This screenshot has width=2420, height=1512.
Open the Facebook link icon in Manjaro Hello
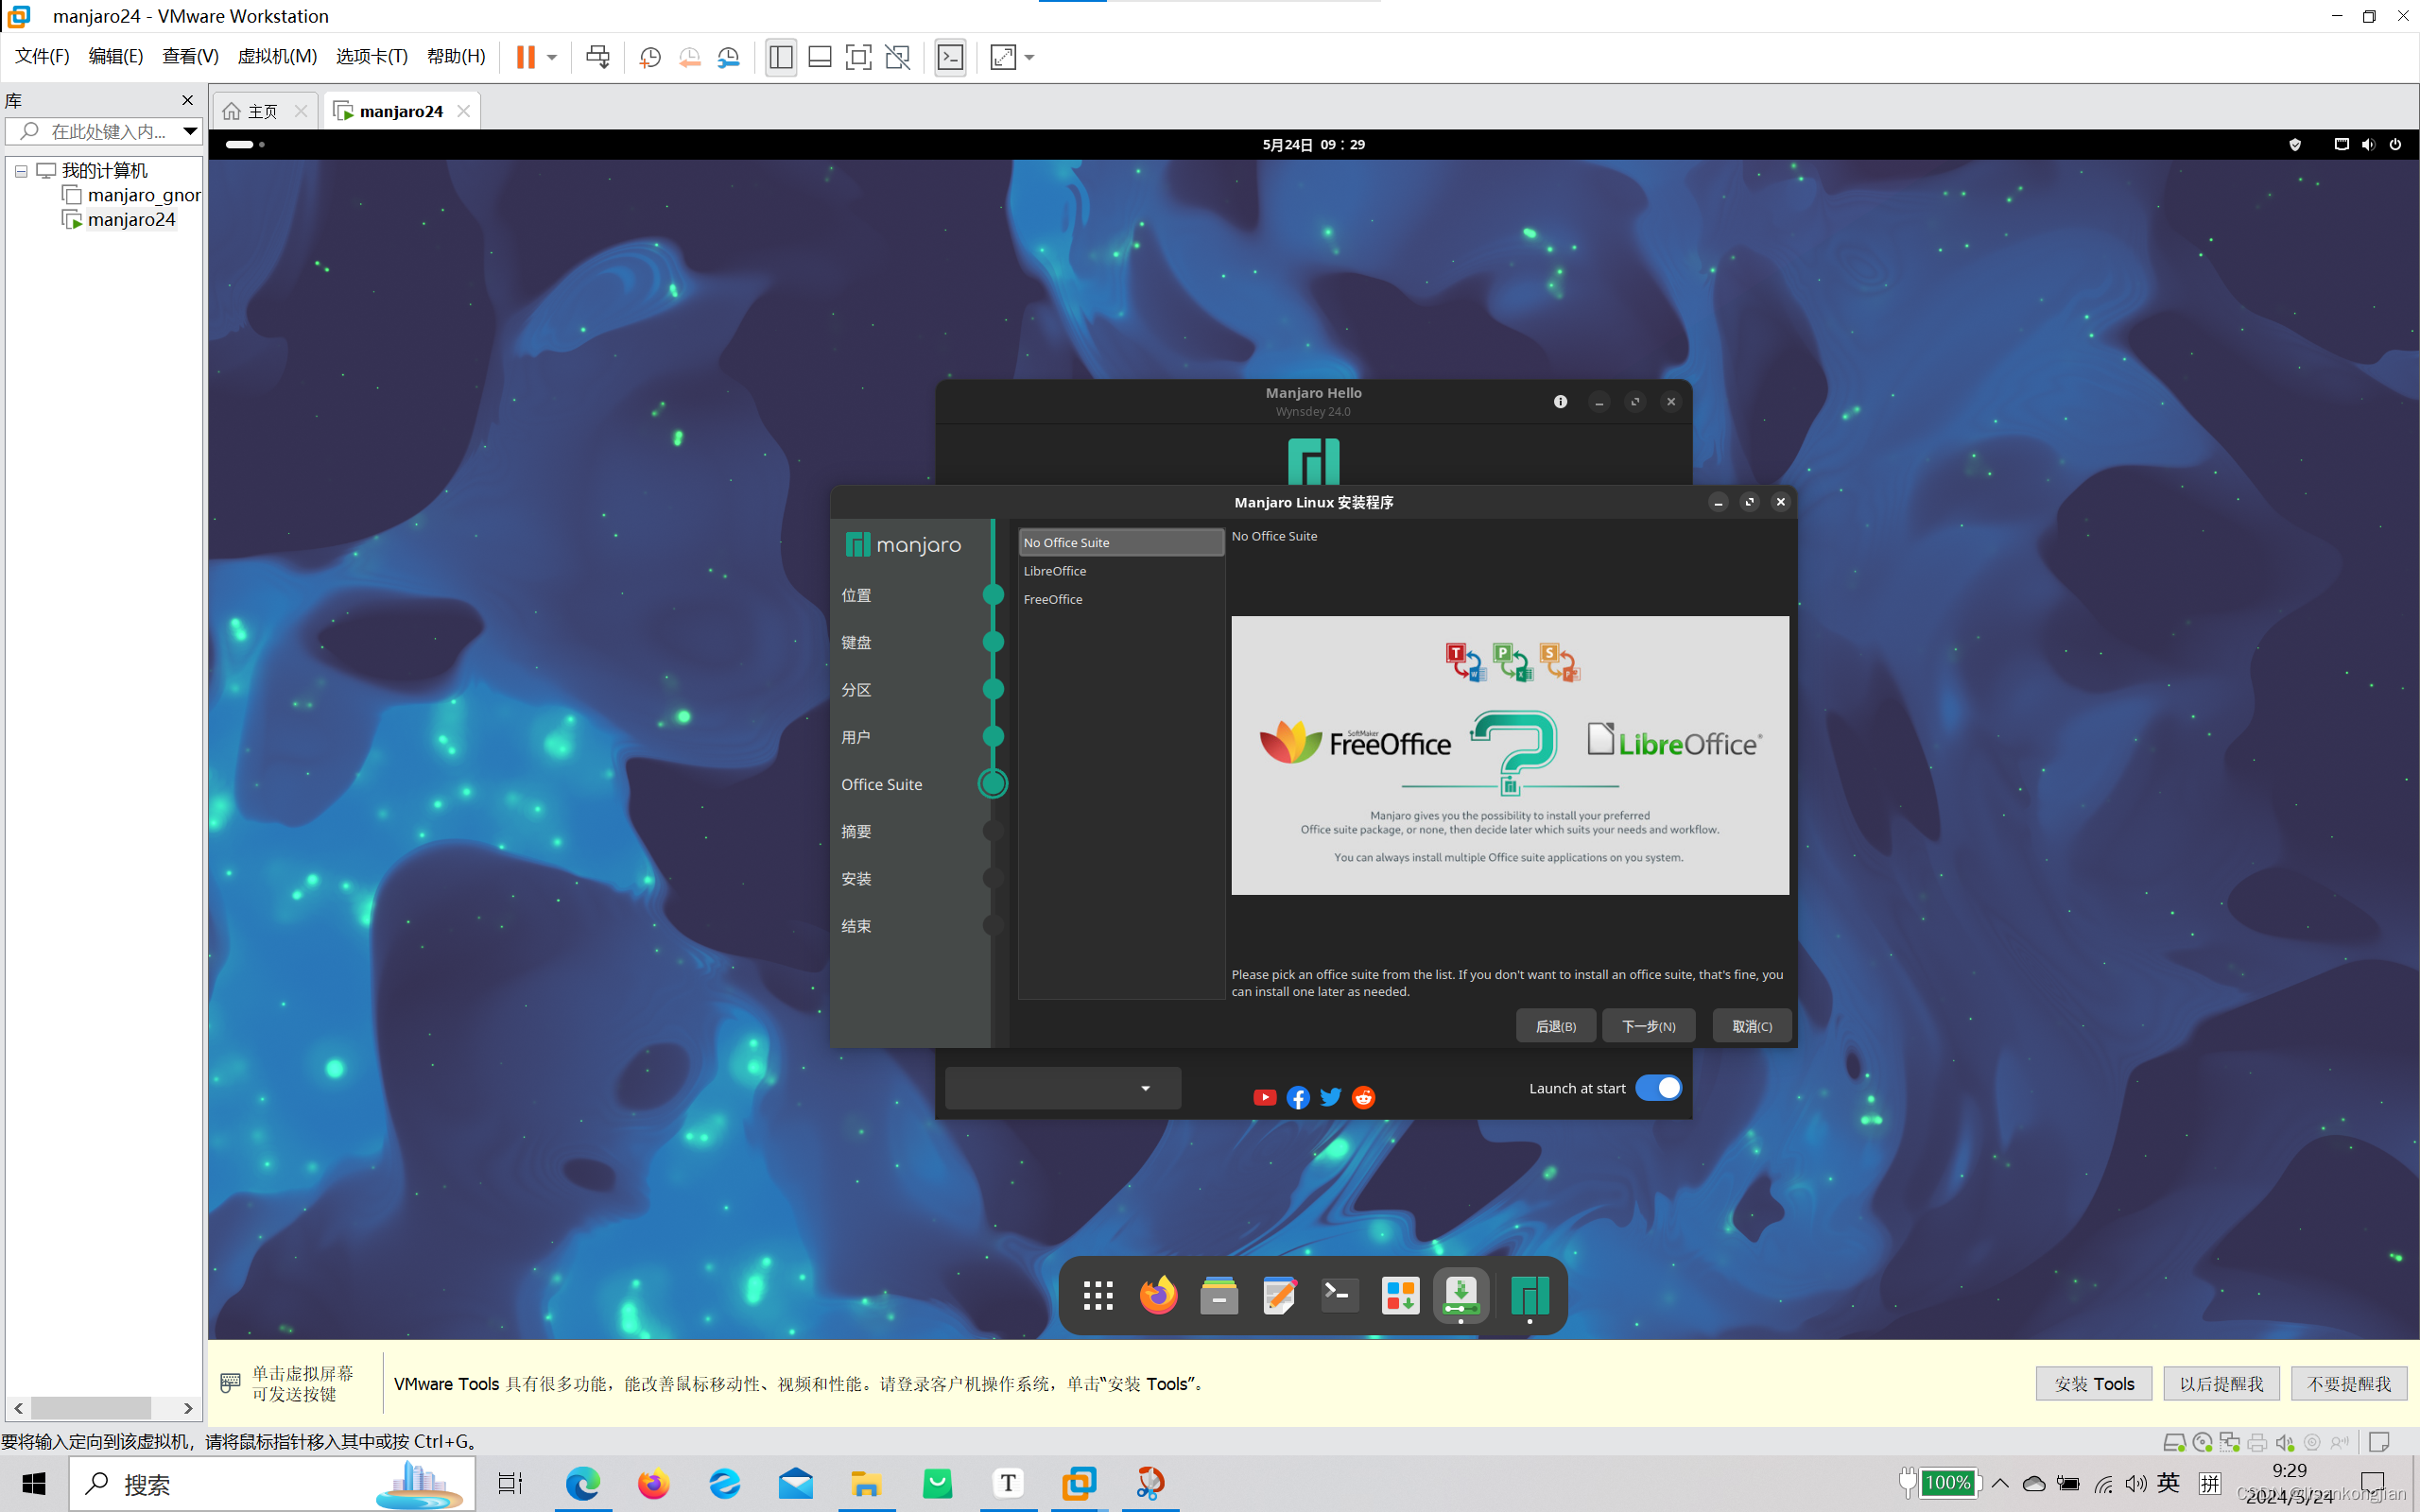click(x=1298, y=1097)
